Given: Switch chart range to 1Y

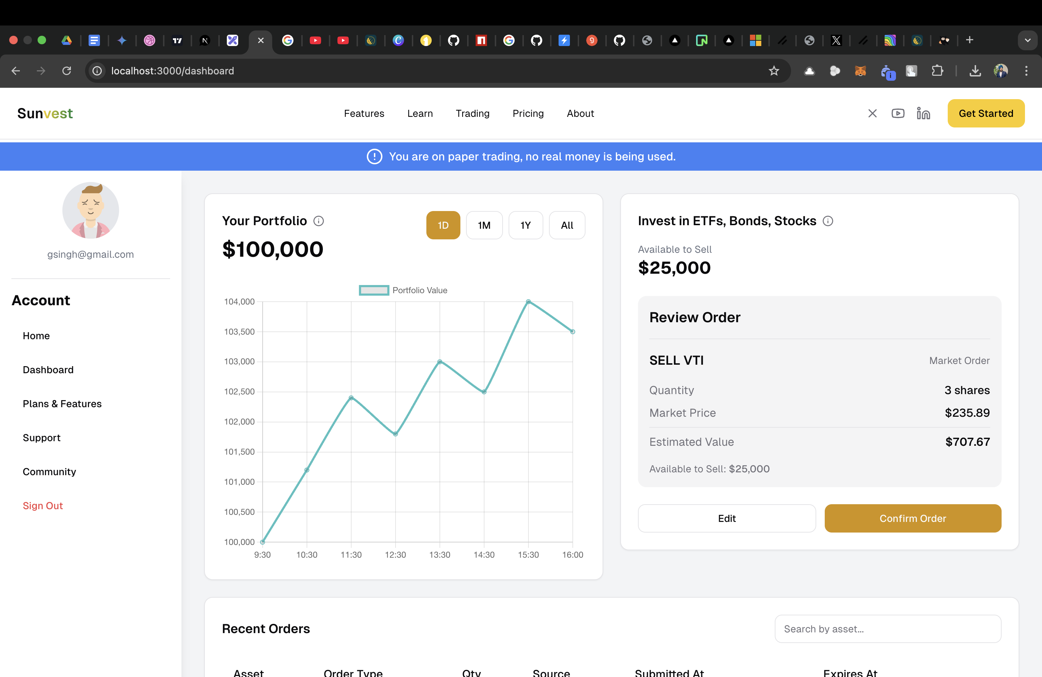Looking at the screenshot, I should tap(525, 225).
